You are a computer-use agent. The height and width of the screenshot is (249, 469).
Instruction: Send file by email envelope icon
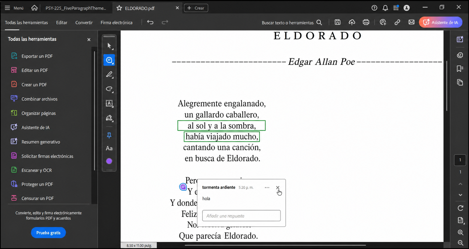pyautogui.click(x=411, y=22)
